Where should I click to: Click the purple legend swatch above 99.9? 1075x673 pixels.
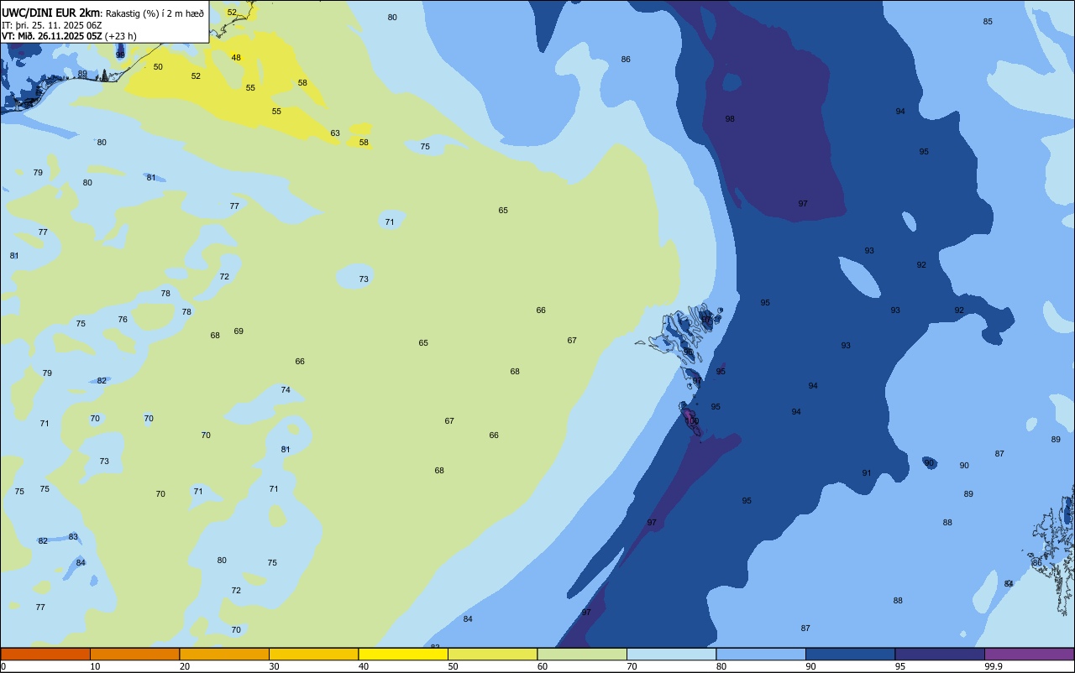[1029, 654]
